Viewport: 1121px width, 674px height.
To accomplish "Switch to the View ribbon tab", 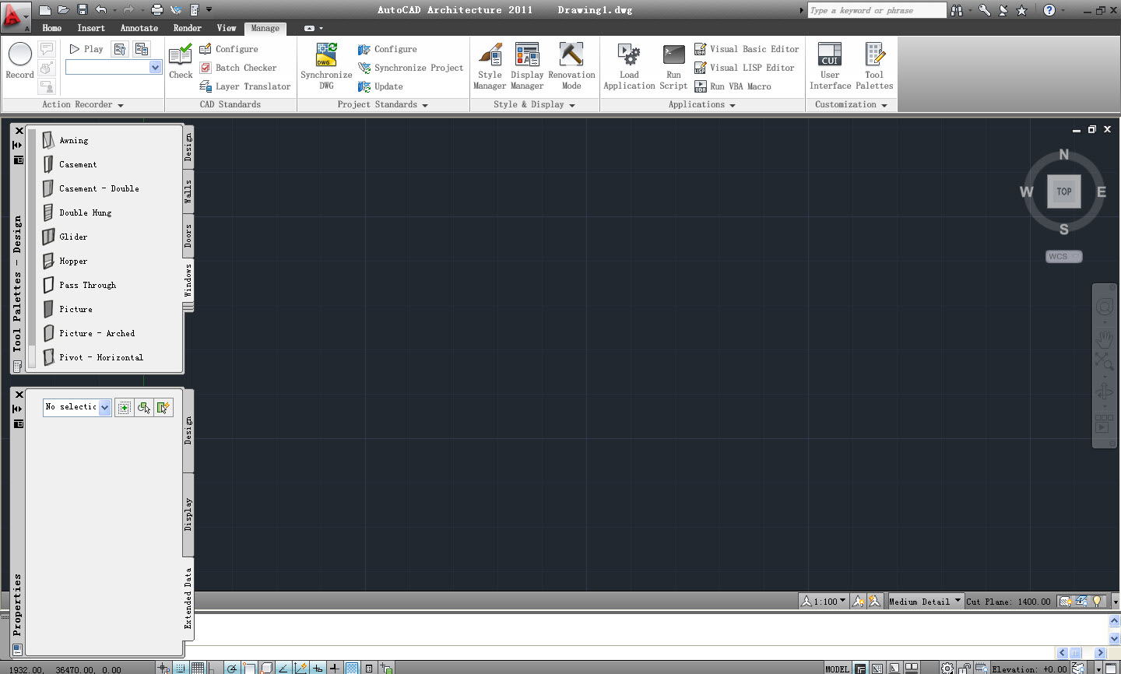I will coord(227,28).
